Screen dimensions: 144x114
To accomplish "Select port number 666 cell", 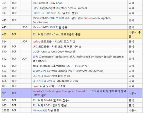I will click(6, 81).
